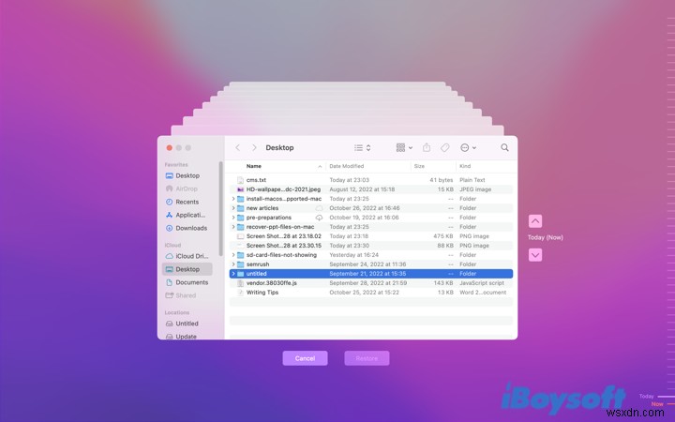Viewport: 675px width, 422px height.
Task: Go back with the Finder back arrow
Action: [x=237, y=148]
